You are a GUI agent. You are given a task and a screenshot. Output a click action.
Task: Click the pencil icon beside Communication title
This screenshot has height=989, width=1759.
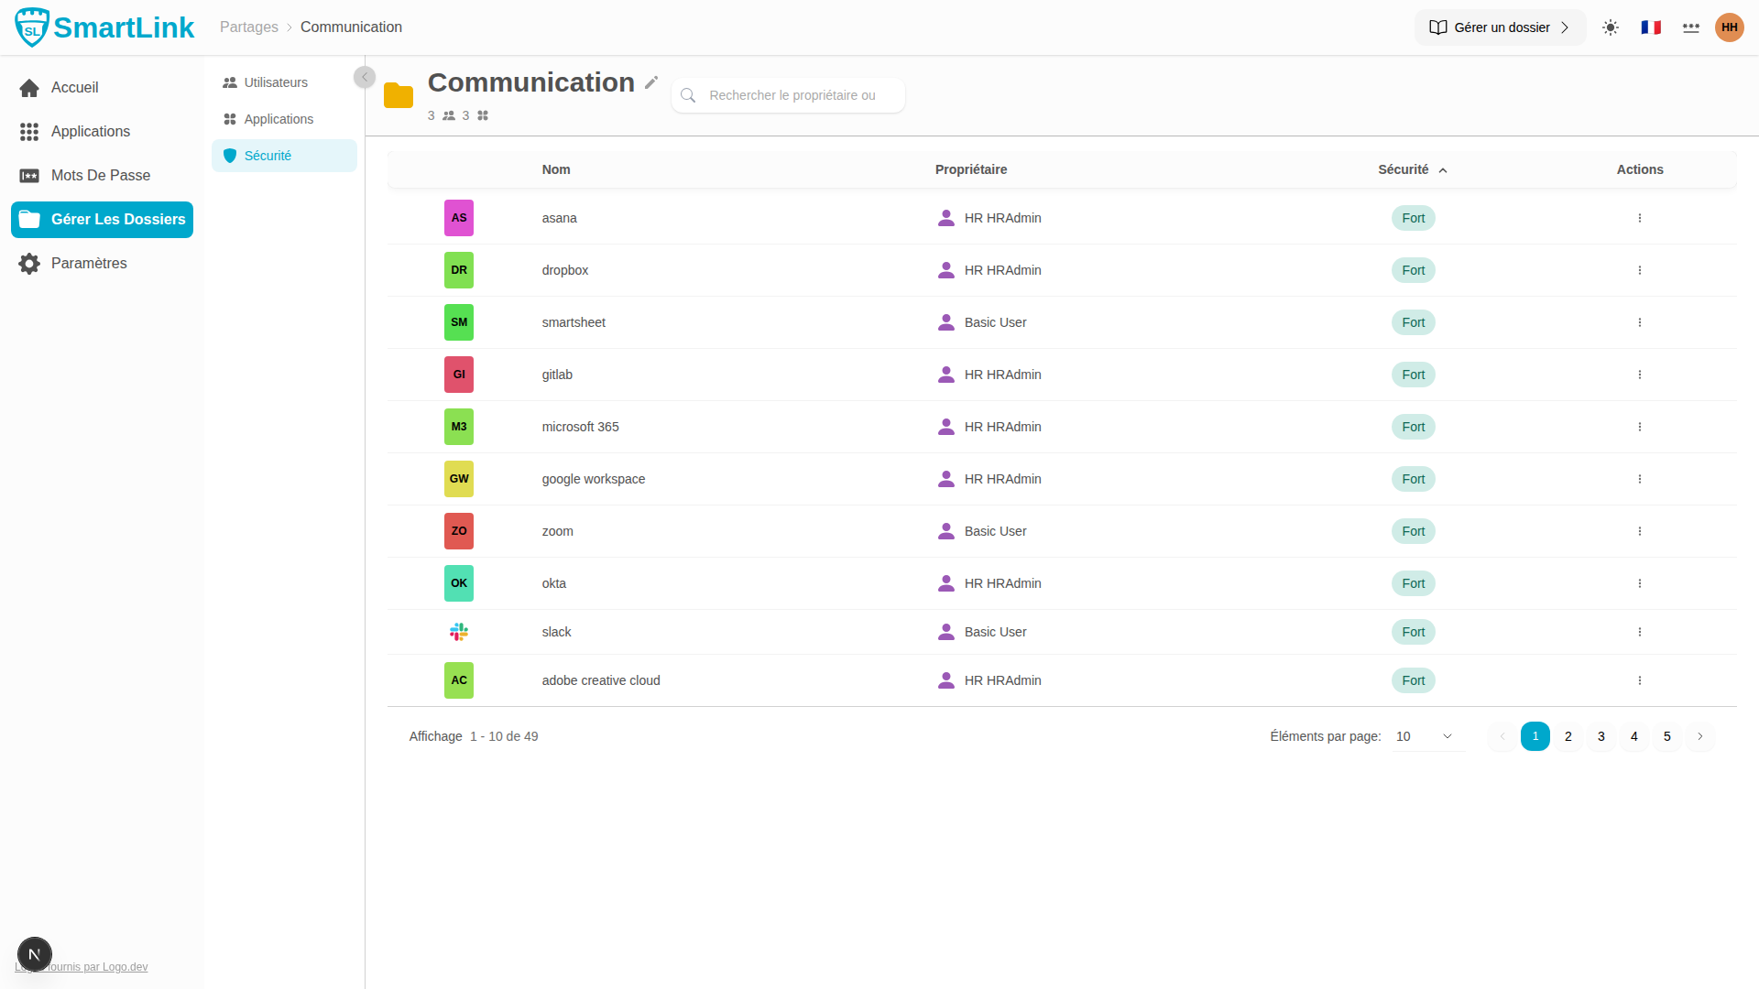pyautogui.click(x=651, y=82)
